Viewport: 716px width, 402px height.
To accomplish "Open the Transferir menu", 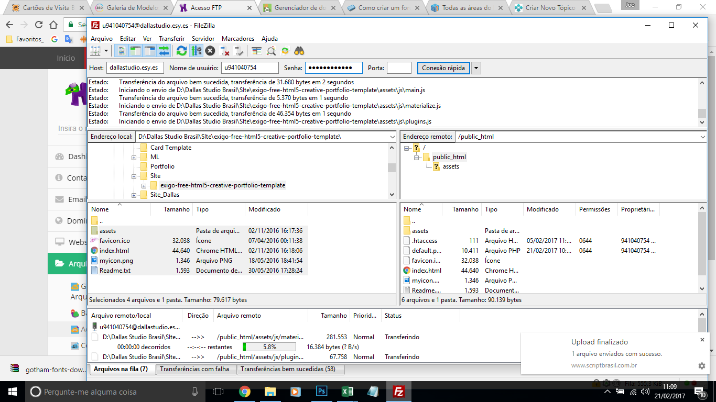I will pos(171,39).
